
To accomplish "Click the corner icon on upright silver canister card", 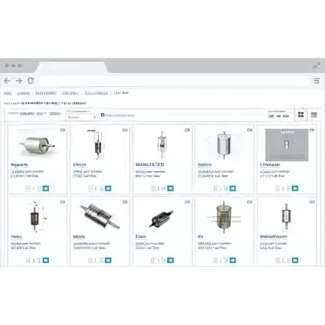I will point(250,130).
